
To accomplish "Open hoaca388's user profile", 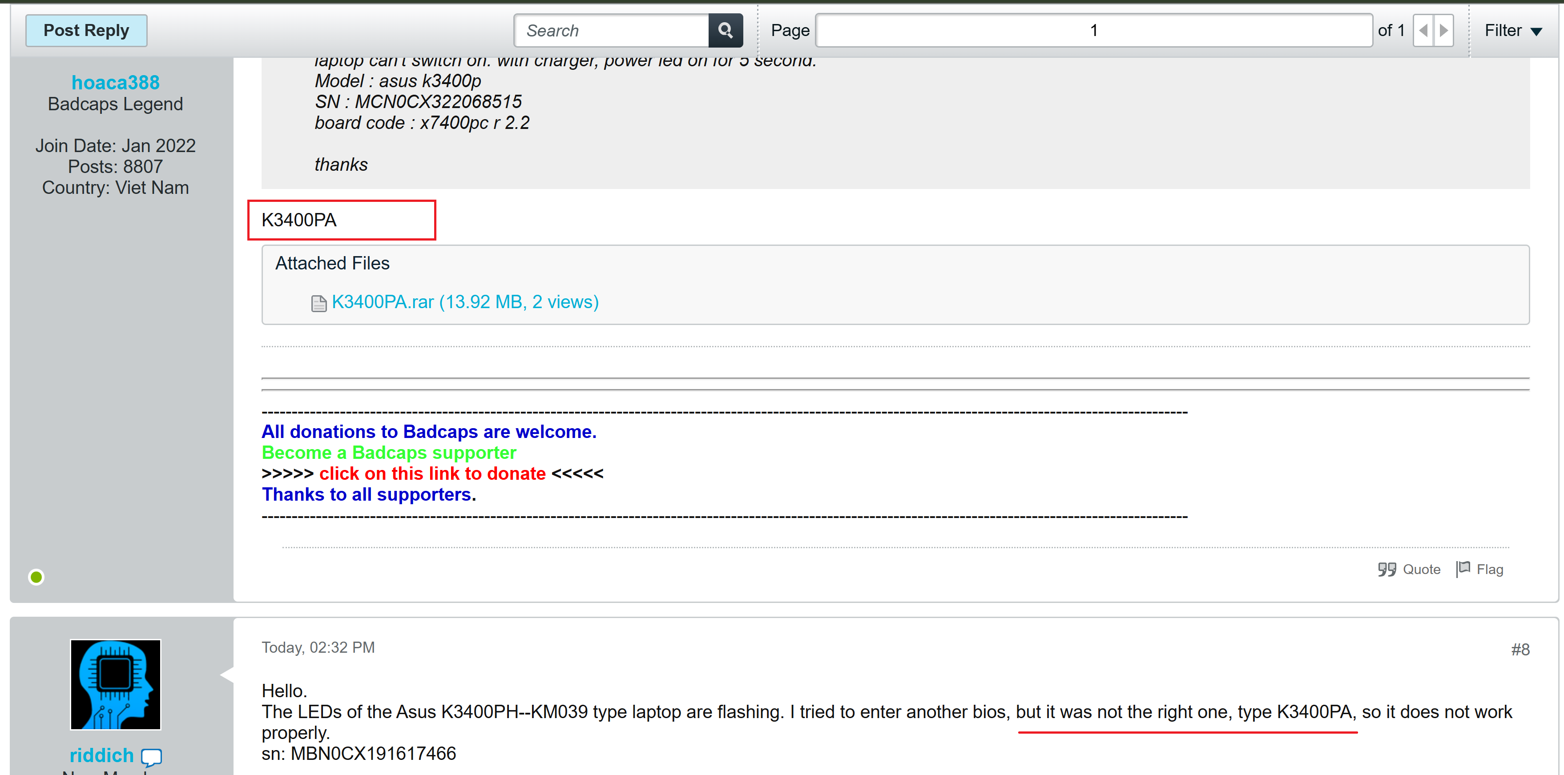I will [x=115, y=82].
